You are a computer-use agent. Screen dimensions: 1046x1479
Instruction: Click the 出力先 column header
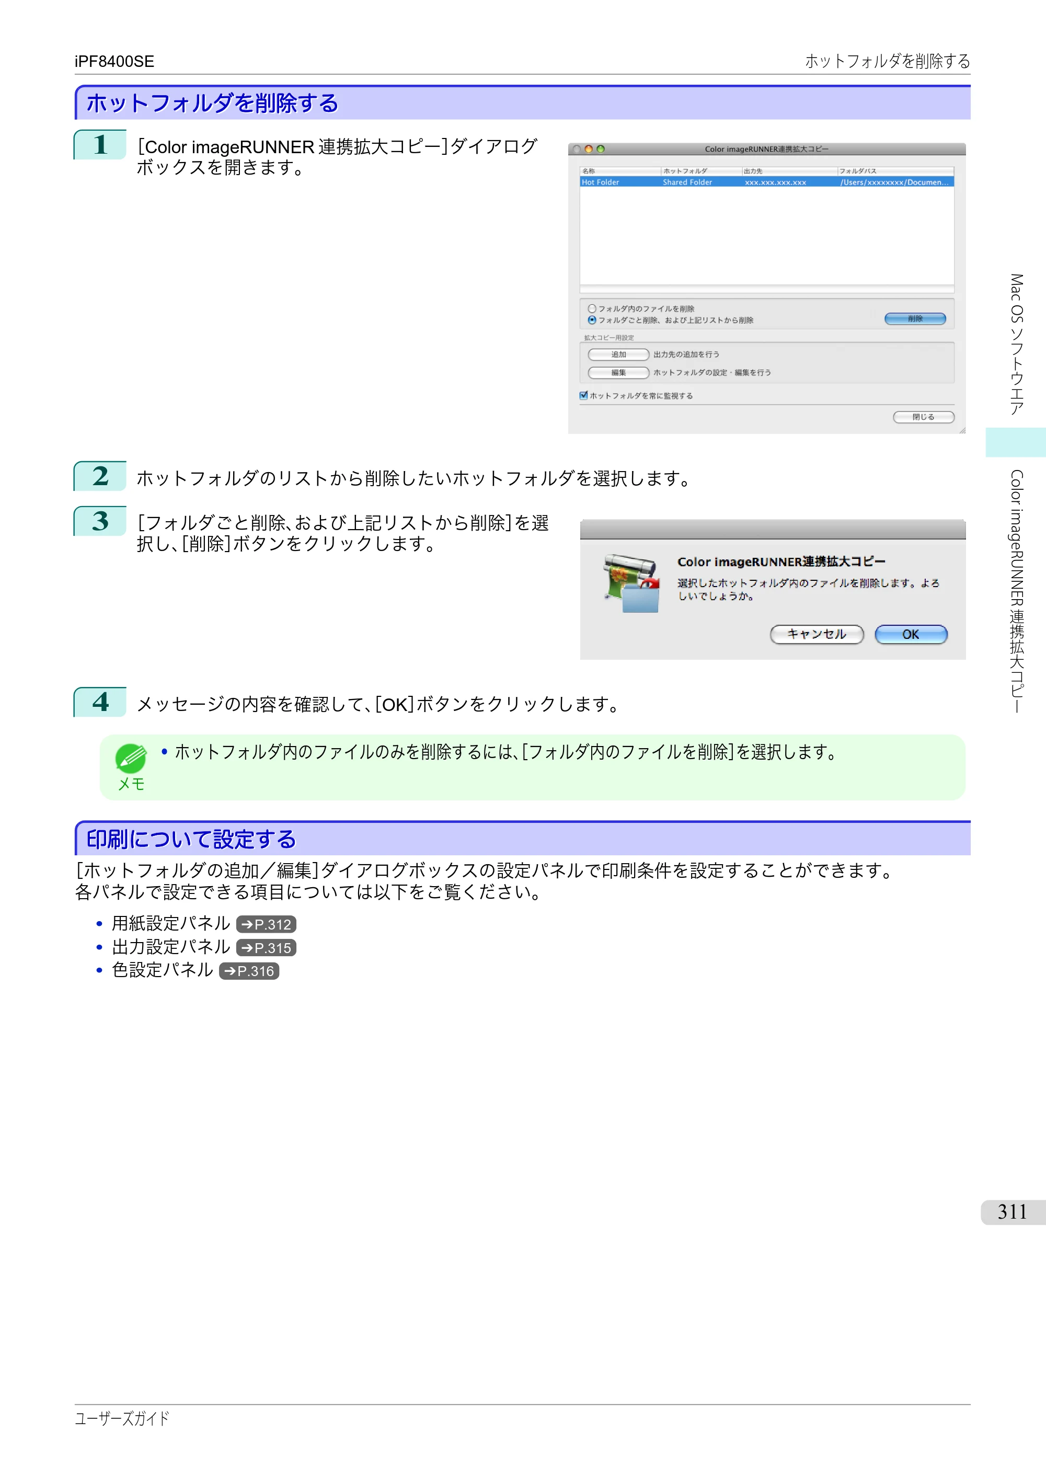(790, 171)
